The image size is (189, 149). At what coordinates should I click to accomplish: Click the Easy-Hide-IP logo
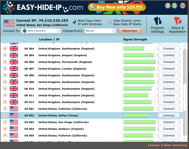pyautogui.click(x=43, y=7)
